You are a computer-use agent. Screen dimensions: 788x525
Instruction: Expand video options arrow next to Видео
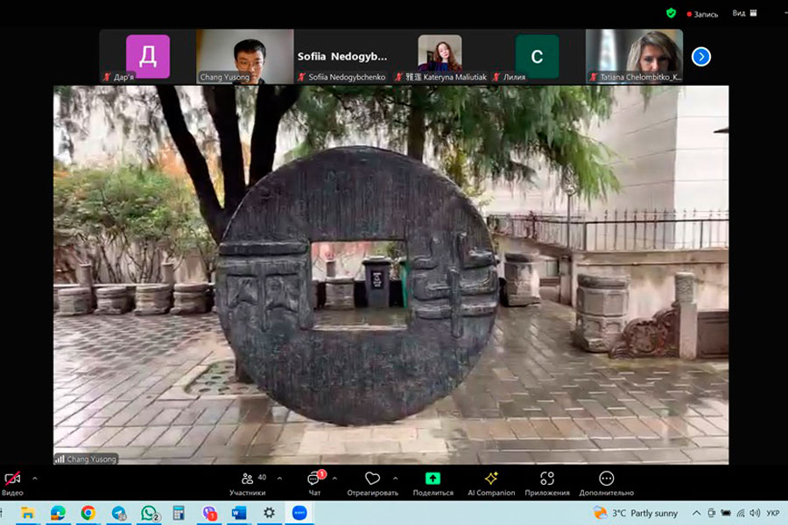35,479
